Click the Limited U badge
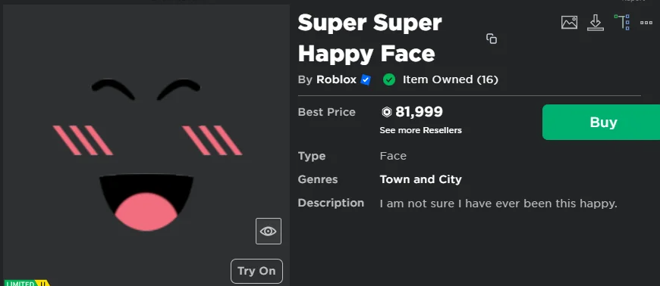The width and height of the screenshot is (660, 286). pyautogui.click(x=27, y=283)
